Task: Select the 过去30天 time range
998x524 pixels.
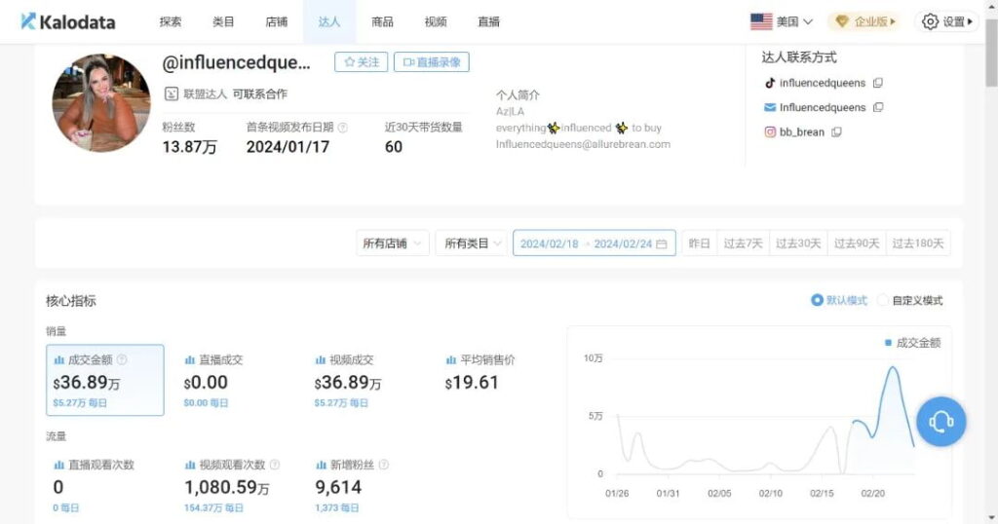Action: (797, 243)
